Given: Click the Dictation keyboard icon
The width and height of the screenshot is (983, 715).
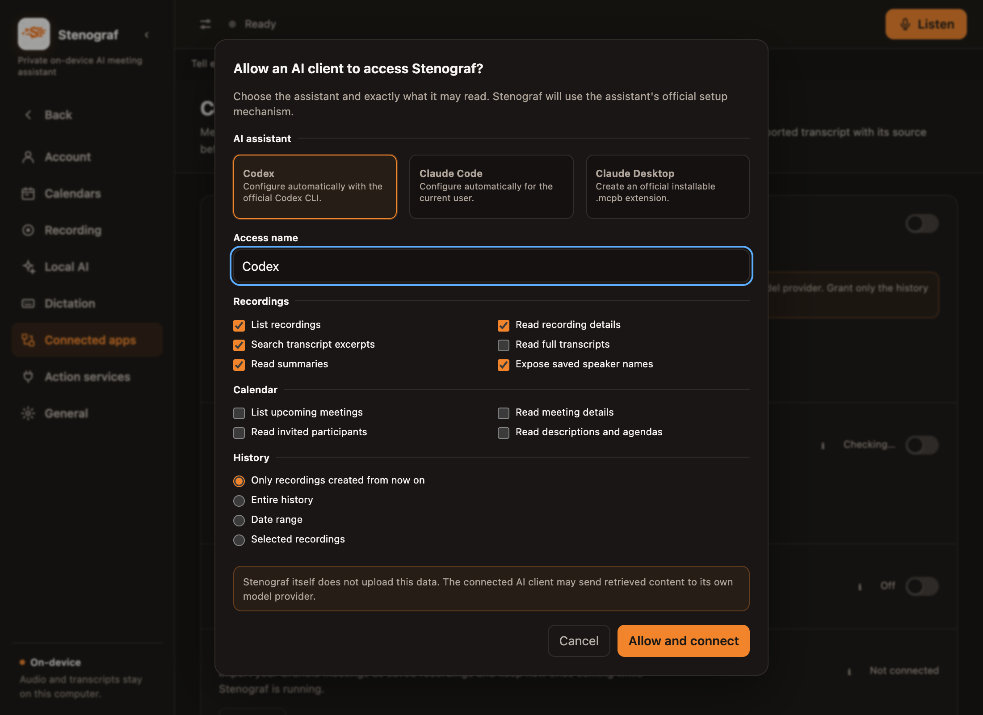Looking at the screenshot, I should [x=28, y=303].
